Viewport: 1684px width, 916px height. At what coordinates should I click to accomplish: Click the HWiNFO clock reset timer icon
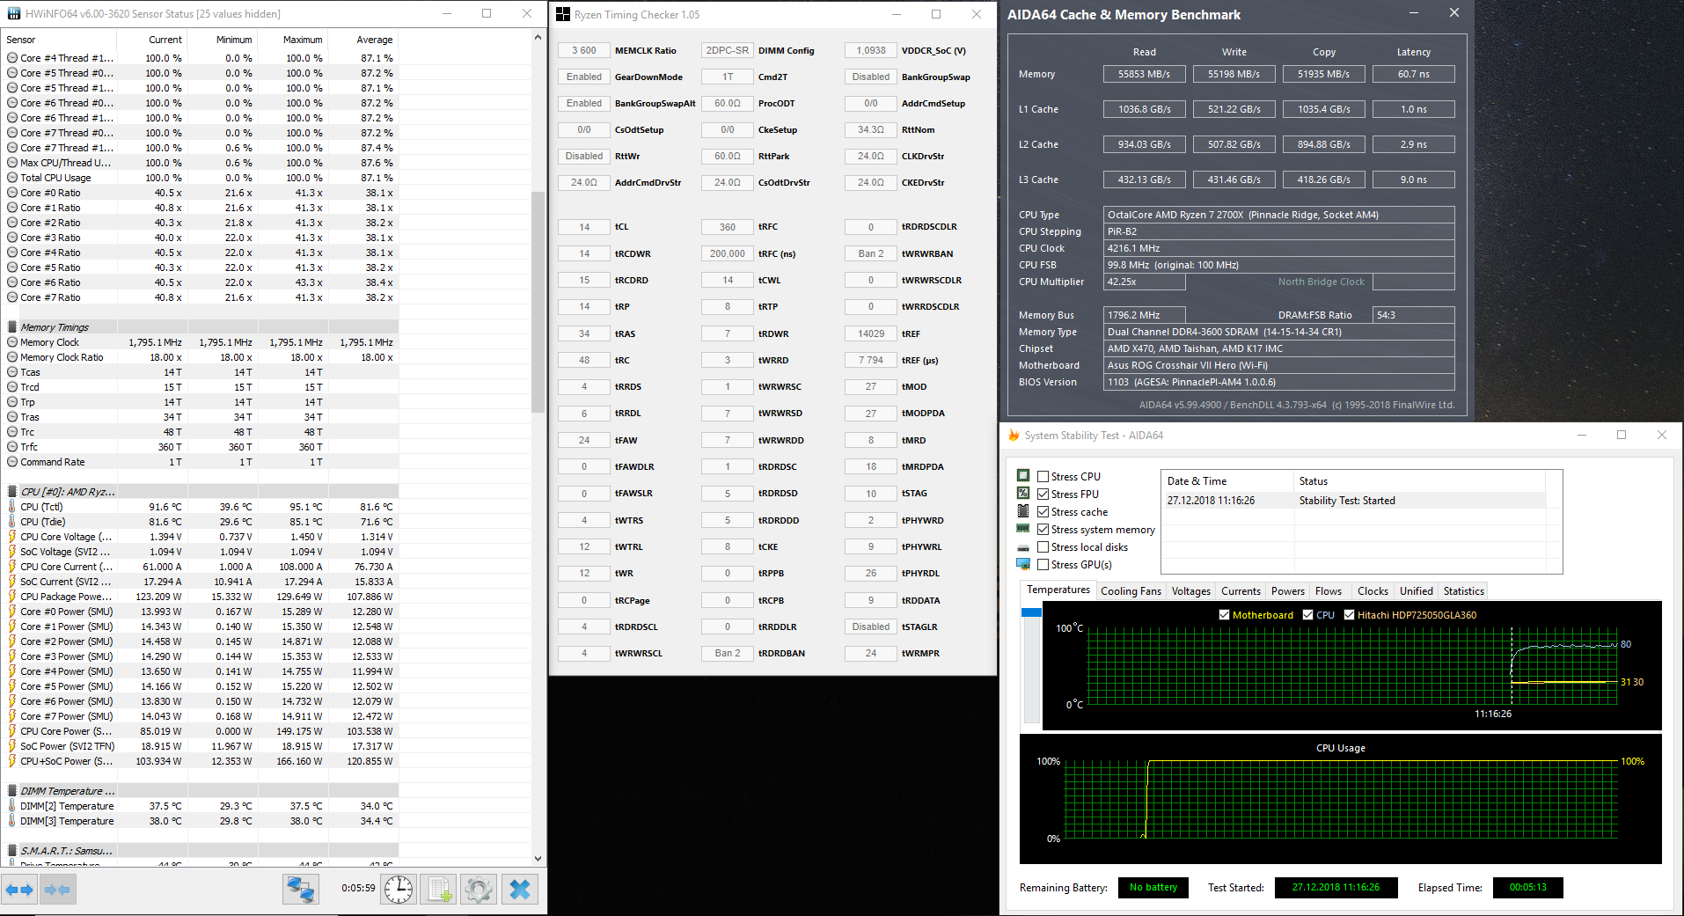click(x=399, y=890)
